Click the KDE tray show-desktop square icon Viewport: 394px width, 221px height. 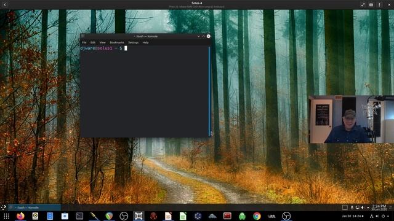click(345, 207)
